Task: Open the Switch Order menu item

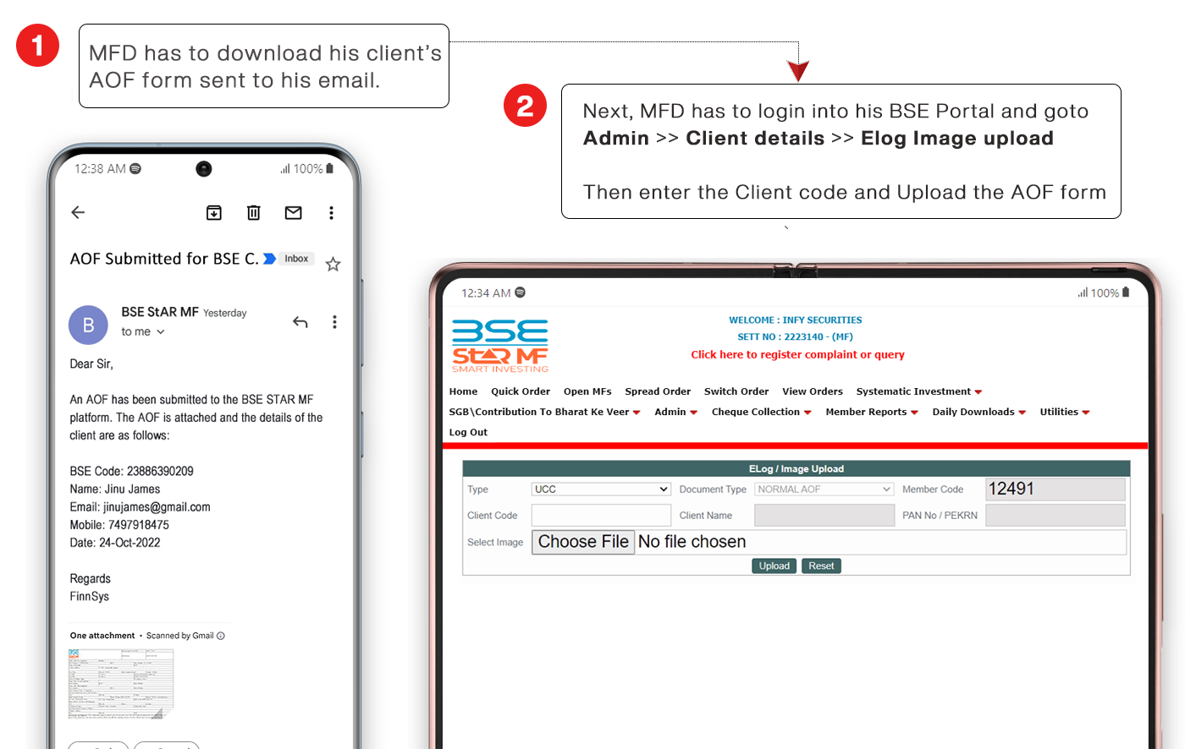Action: pyautogui.click(x=736, y=391)
